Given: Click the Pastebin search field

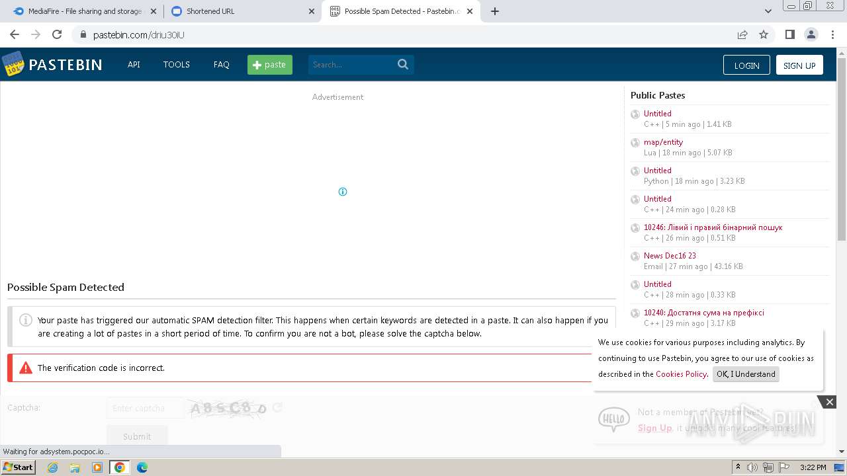Looking at the screenshot, I should pyautogui.click(x=352, y=64).
